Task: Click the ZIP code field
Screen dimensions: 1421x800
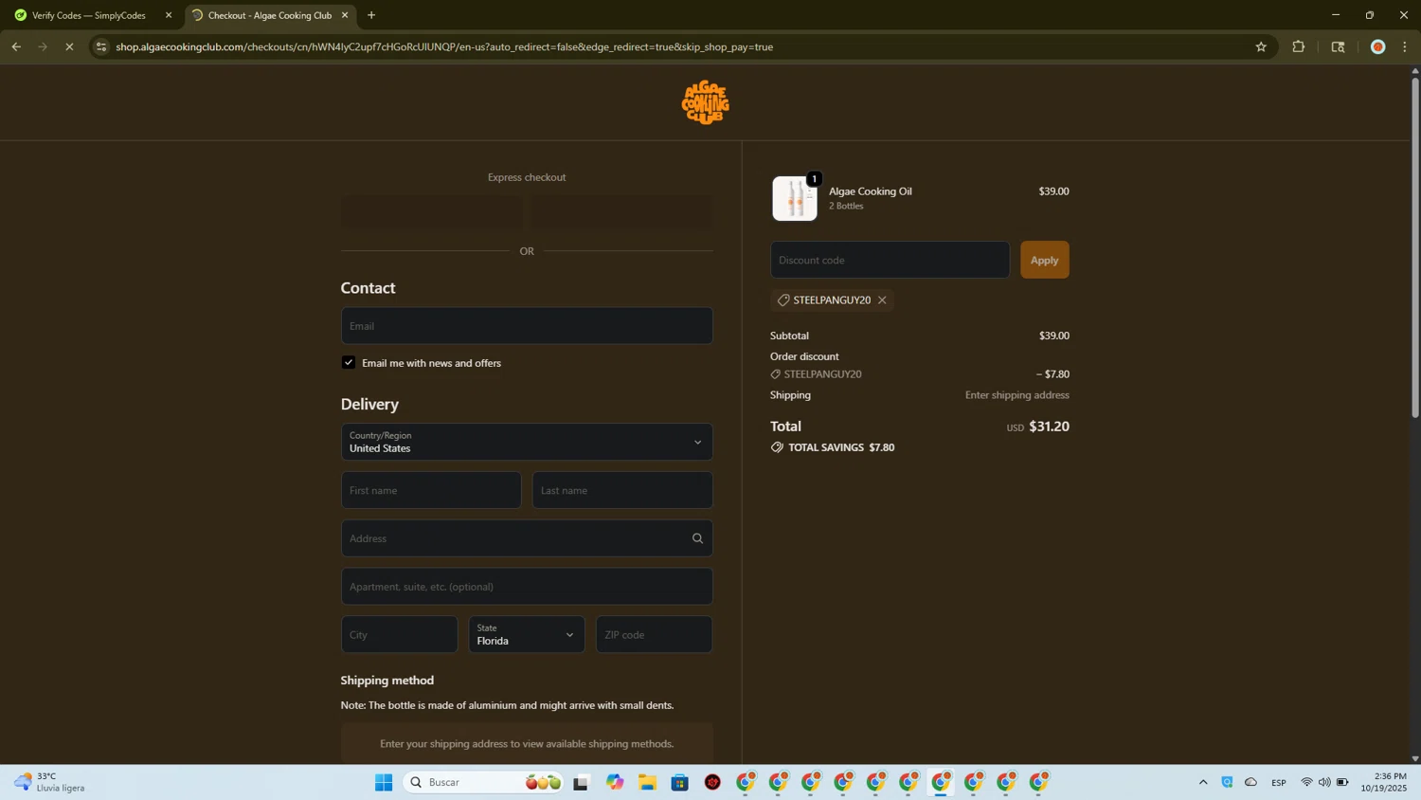Action: [654, 635]
